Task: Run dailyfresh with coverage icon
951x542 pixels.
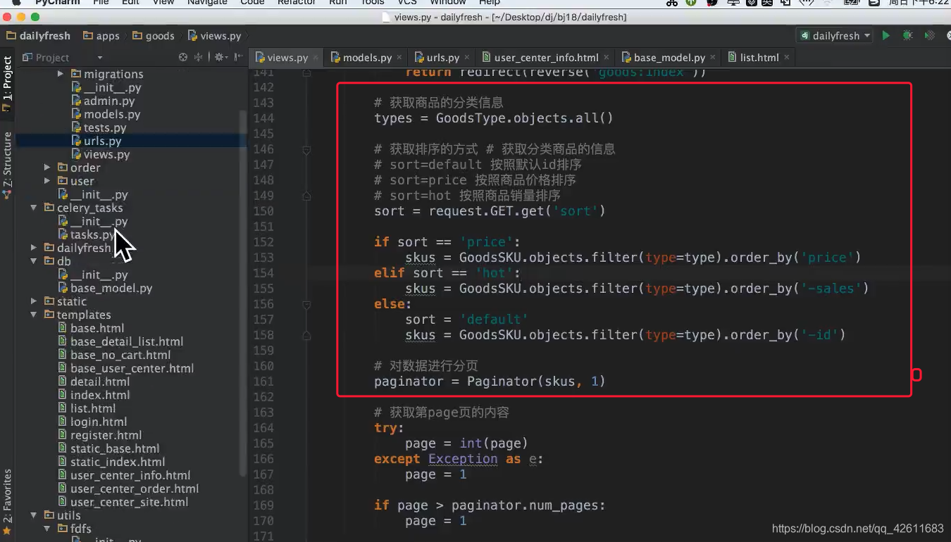Action: click(930, 35)
